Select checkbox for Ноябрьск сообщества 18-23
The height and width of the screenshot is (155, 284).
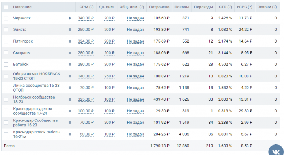point(6,99)
